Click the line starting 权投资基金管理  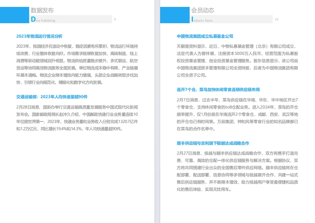point(238,61)
